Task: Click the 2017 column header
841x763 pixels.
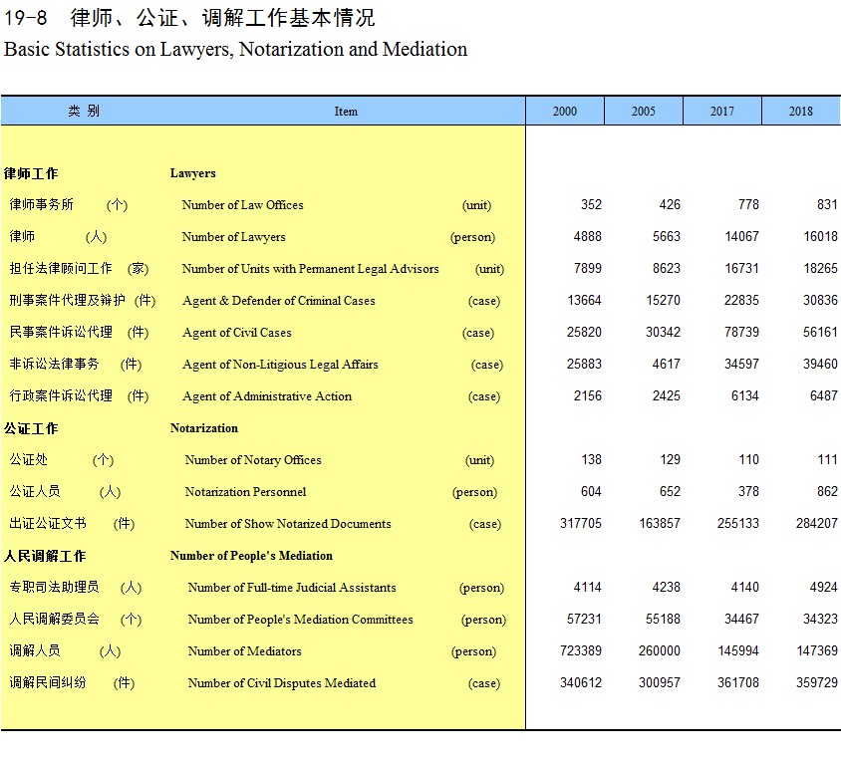Action: click(722, 111)
